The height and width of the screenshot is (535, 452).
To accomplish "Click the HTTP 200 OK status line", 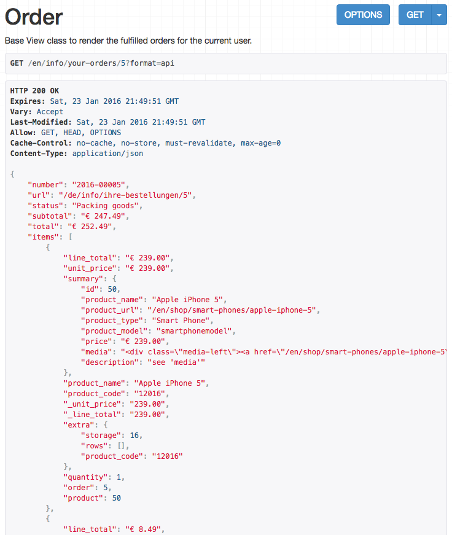I will coord(34,91).
